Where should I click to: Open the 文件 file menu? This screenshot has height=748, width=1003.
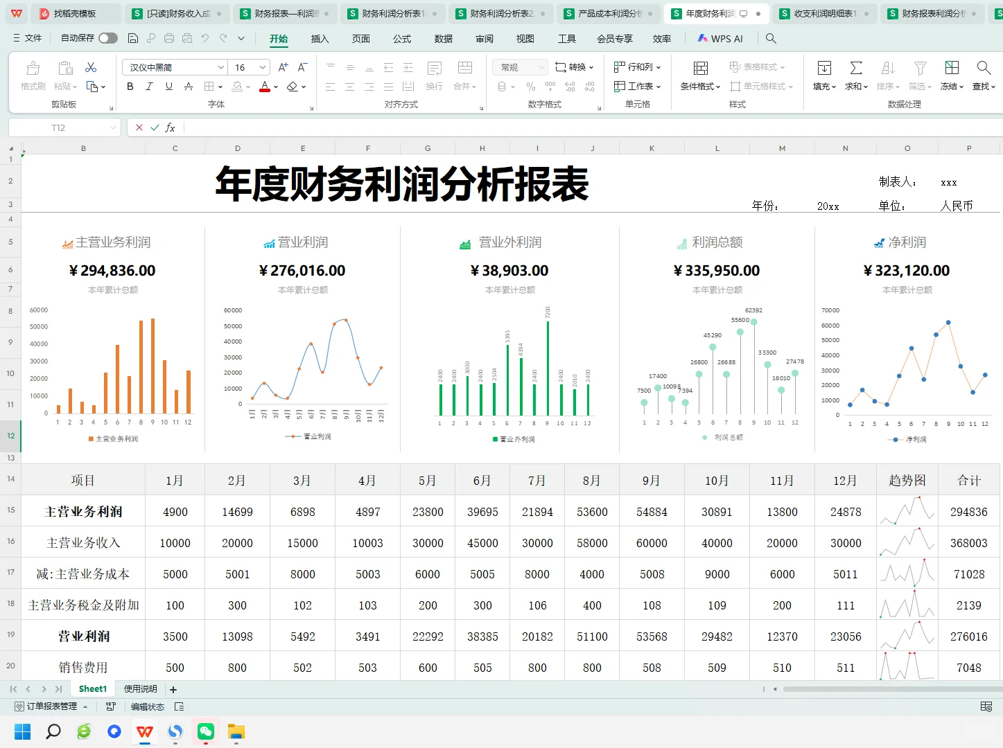(27, 38)
